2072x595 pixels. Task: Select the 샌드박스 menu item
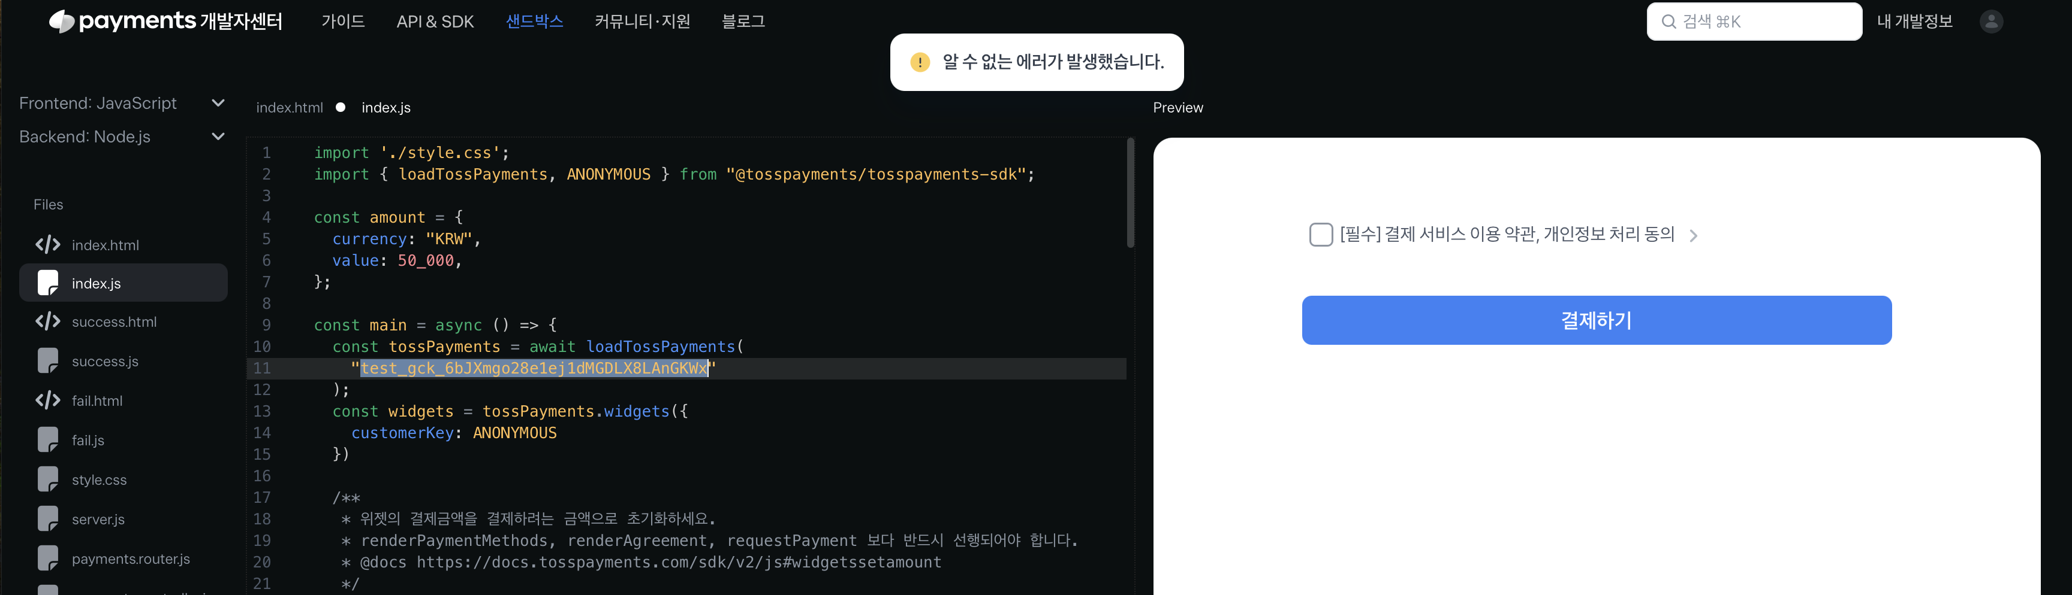point(534,22)
